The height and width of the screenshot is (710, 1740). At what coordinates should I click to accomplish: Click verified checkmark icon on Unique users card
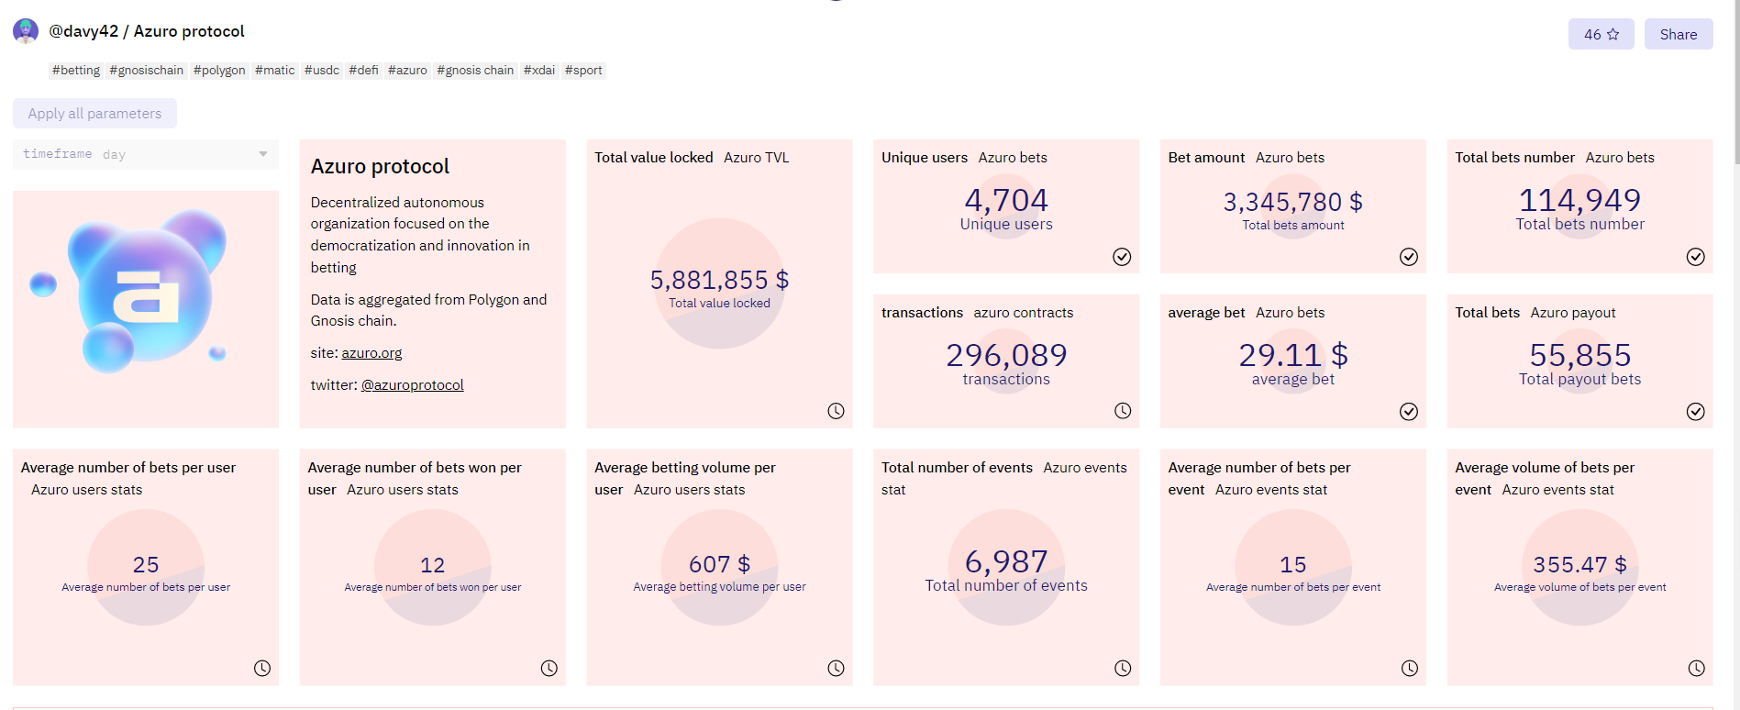tap(1122, 257)
